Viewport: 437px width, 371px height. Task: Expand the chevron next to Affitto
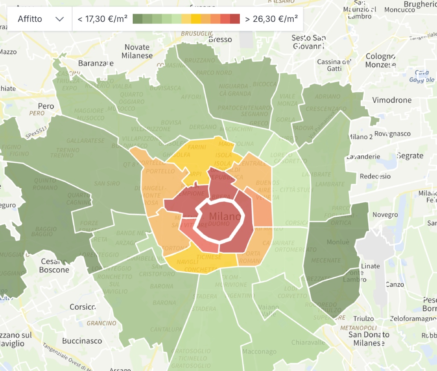point(60,19)
